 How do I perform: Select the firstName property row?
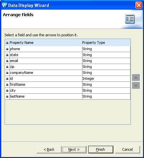tap(68, 84)
